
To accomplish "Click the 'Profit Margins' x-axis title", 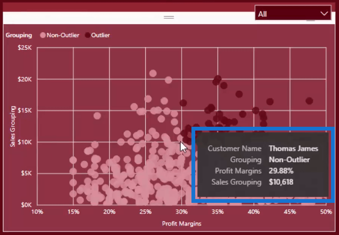I will [x=182, y=224].
